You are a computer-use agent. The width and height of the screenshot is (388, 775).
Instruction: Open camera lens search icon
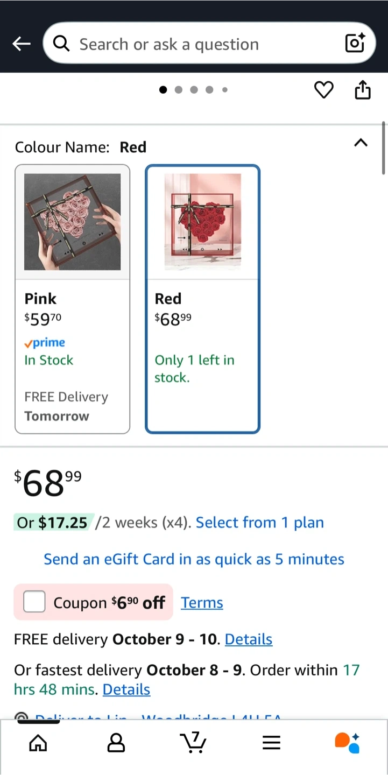(x=355, y=44)
